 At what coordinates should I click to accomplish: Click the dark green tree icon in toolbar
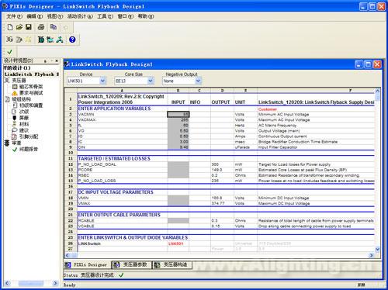pyautogui.click(x=41, y=40)
